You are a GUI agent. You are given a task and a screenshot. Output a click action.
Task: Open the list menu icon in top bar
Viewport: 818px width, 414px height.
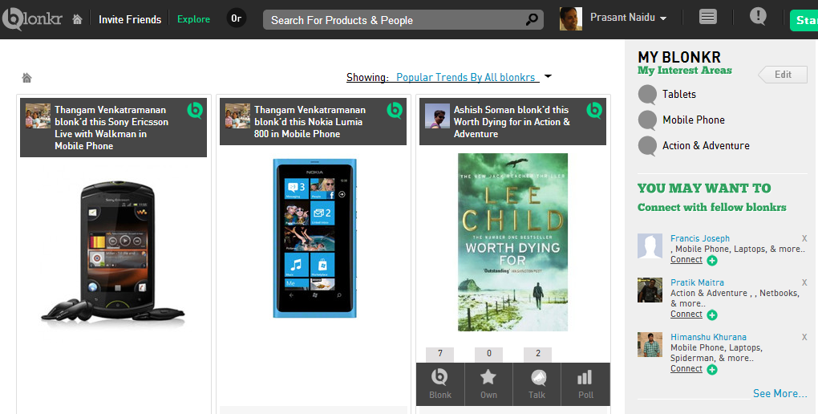point(708,17)
